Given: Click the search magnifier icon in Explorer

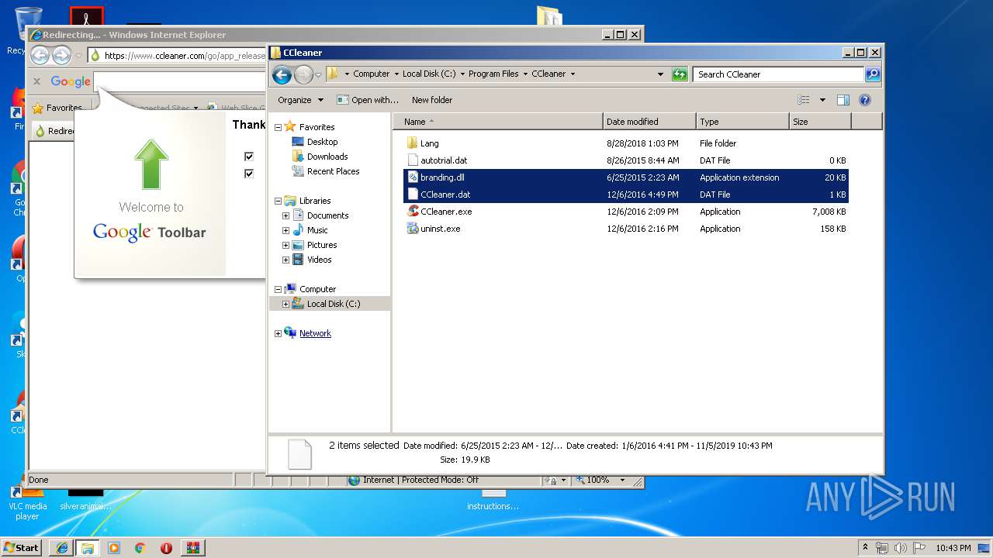Looking at the screenshot, I should pos(873,74).
